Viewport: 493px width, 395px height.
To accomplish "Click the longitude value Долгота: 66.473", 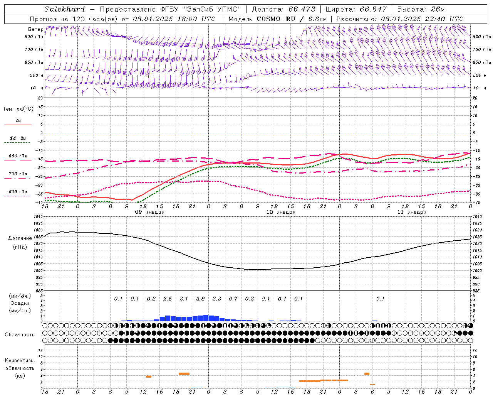I will point(283,9).
